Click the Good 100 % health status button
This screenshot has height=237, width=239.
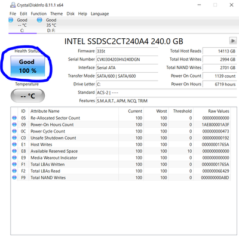(x=27, y=66)
